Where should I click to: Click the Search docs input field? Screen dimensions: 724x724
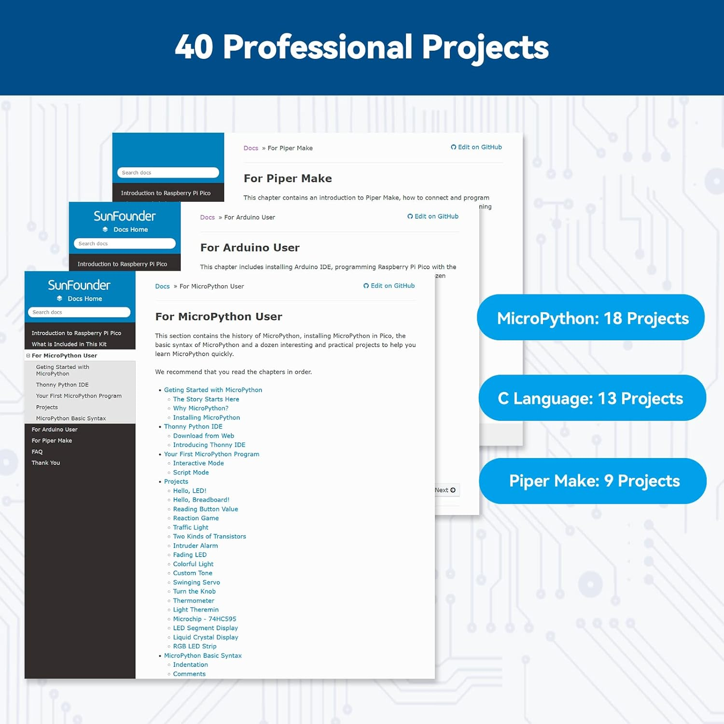pyautogui.click(x=79, y=312)
